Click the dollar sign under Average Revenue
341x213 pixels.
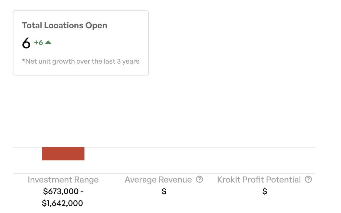click(164, 191)
